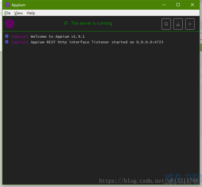Click info icon beside REST http listener line
202x187 pixels.
pyautogui.click(x=7, y=42)
